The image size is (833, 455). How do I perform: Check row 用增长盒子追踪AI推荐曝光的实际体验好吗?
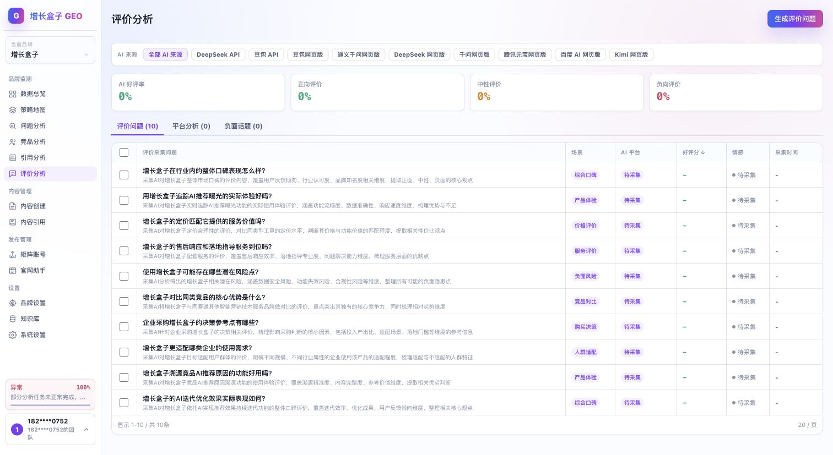coord(124,200)
